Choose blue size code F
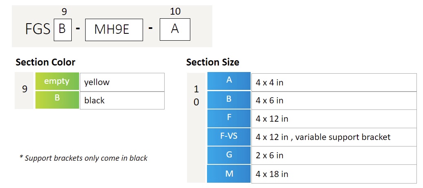This screenshot has width=423, height=188. 229,118
